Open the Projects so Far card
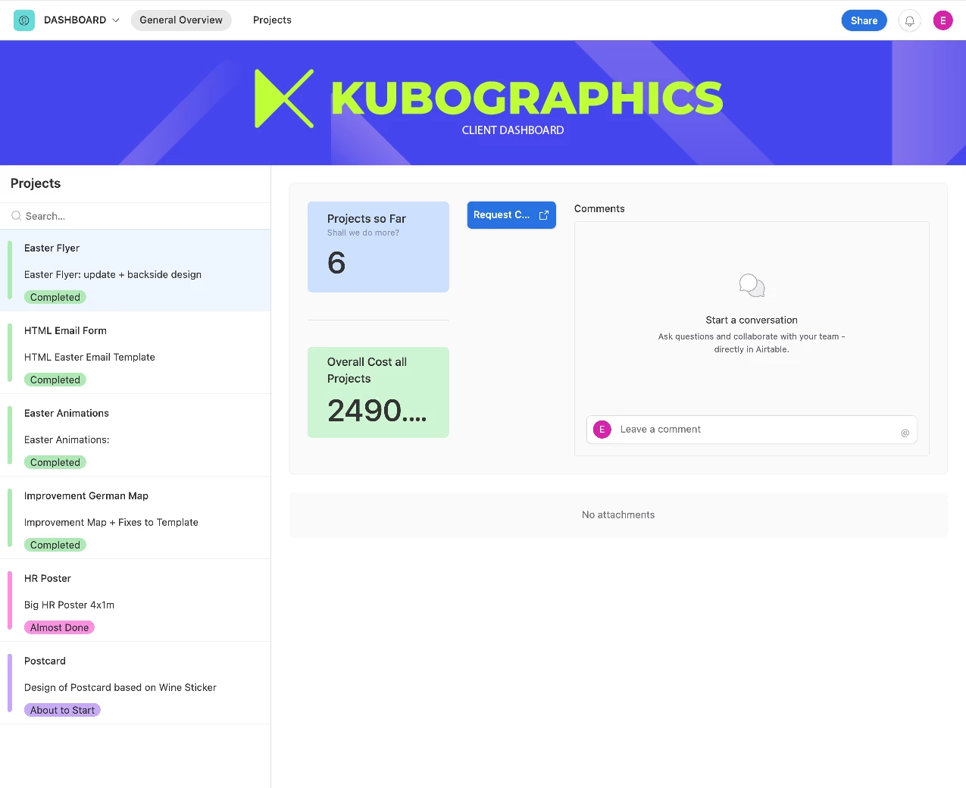This screenshot has height=788, width=966. point(378,247)
